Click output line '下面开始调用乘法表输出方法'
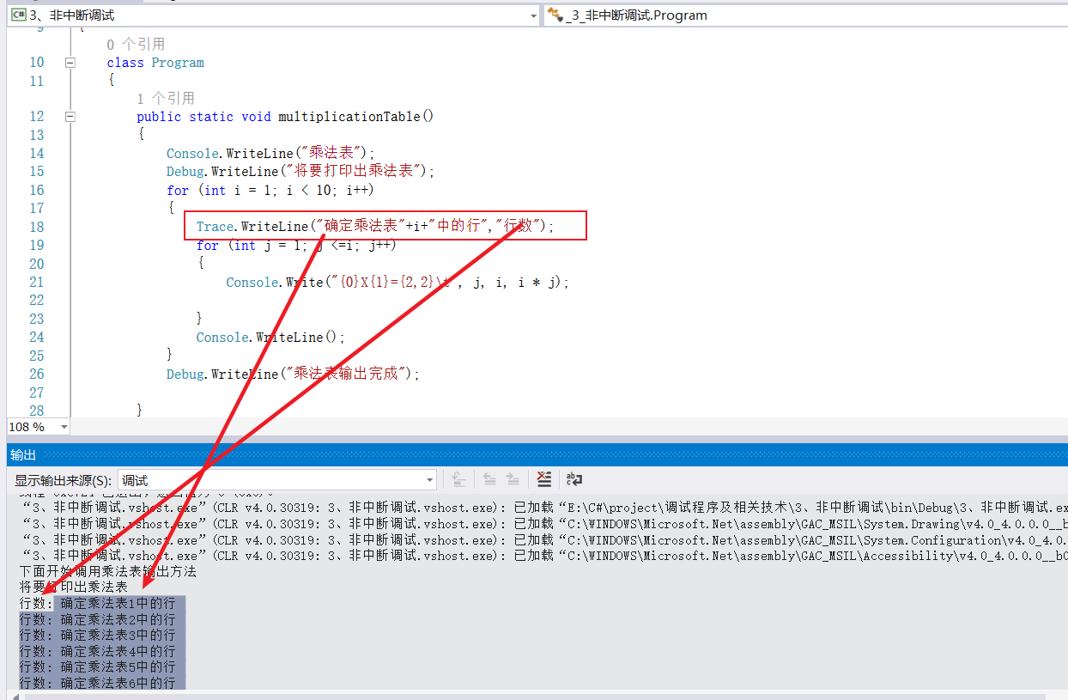 coord(108,571)
